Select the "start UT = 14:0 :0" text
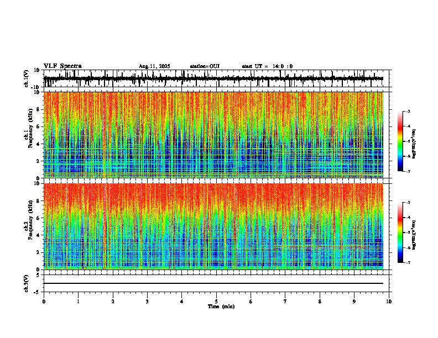This screenshot has height=338, width=438. (x=267, y=66)
